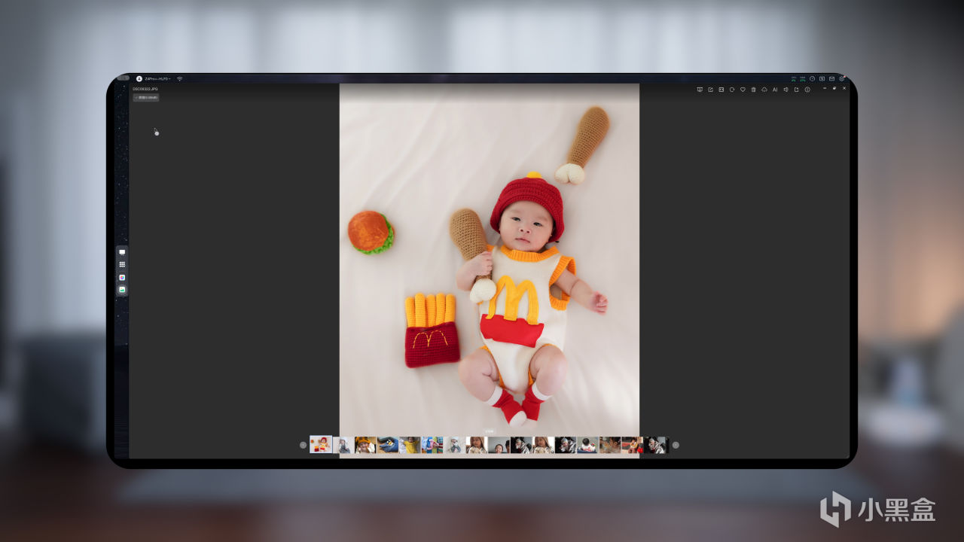Go to next thumbnails with the right arrow

(x=676, y=445)
